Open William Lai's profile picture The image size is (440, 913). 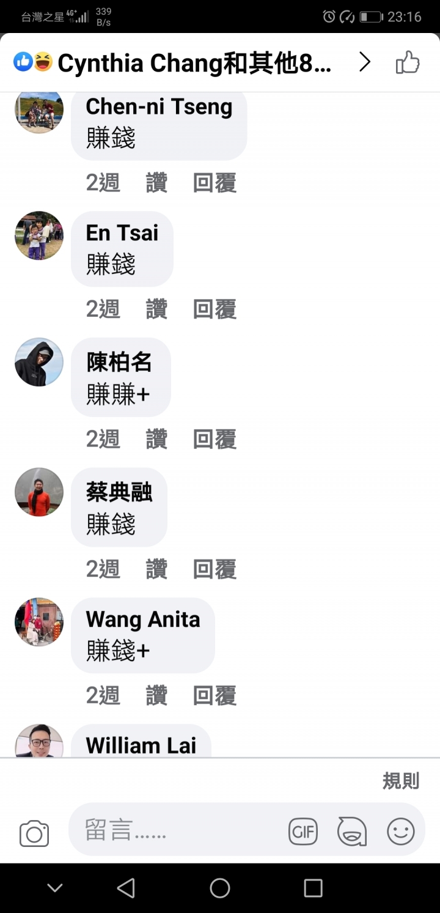[x=39, y=741]
